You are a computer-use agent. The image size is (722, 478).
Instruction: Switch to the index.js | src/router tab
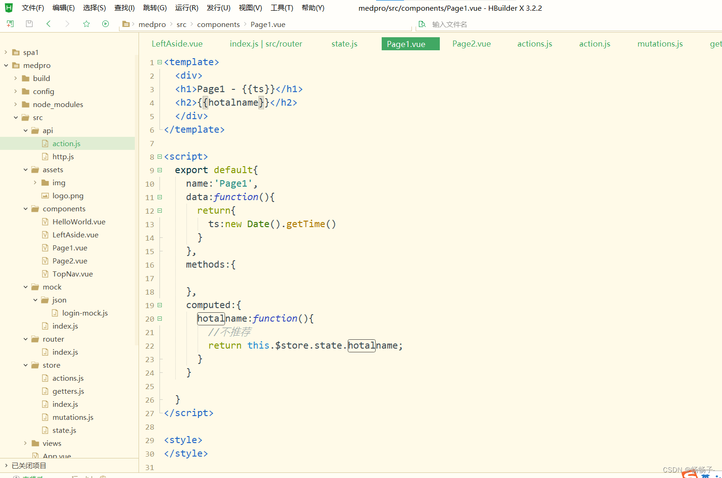point(266,44)
